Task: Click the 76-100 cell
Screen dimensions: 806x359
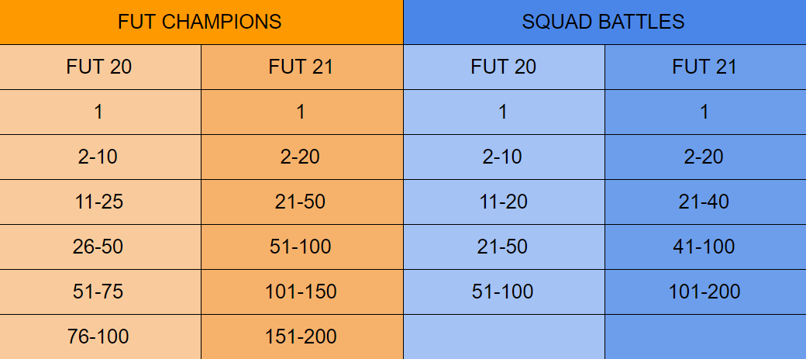Action: click(100, 337)
